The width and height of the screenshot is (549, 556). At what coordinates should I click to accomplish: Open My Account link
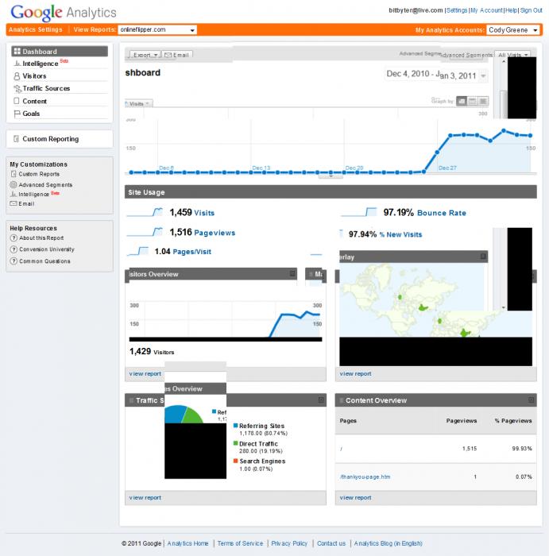[486, 10]
